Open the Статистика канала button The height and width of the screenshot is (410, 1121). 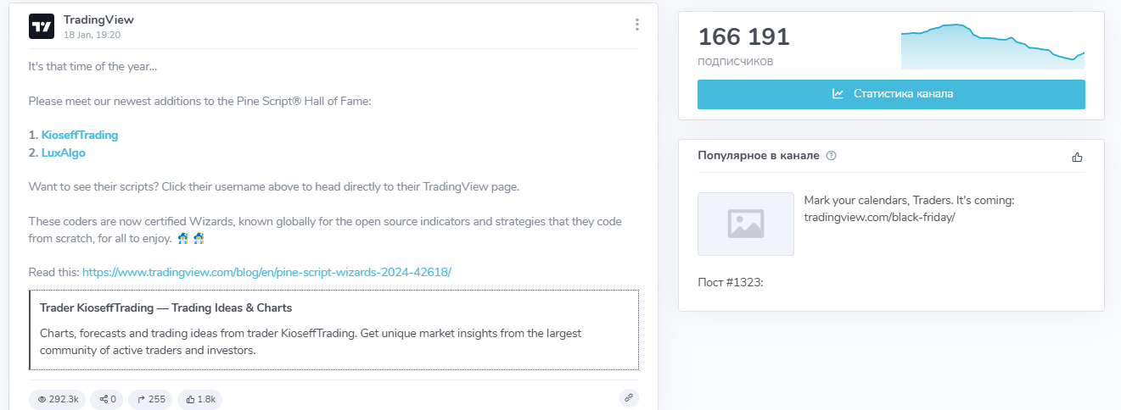tap(891, 94)
